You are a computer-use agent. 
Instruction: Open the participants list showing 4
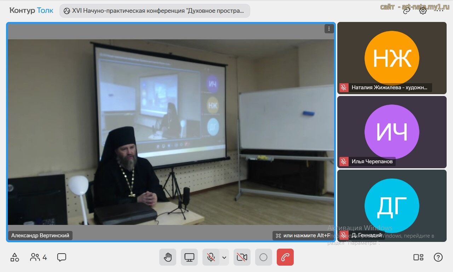(x=39, y=257)
